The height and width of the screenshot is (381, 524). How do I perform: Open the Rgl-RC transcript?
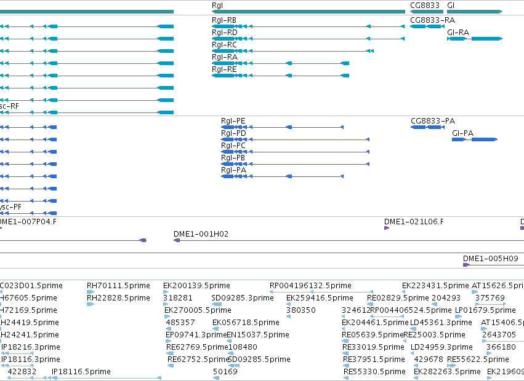point(292,51)
